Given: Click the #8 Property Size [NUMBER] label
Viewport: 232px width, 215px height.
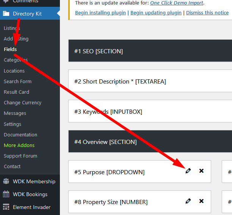Looking at the screenshot, I should click(x=111, y=202).
